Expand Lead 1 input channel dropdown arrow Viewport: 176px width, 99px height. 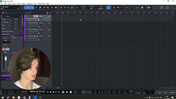pos(41,20)
